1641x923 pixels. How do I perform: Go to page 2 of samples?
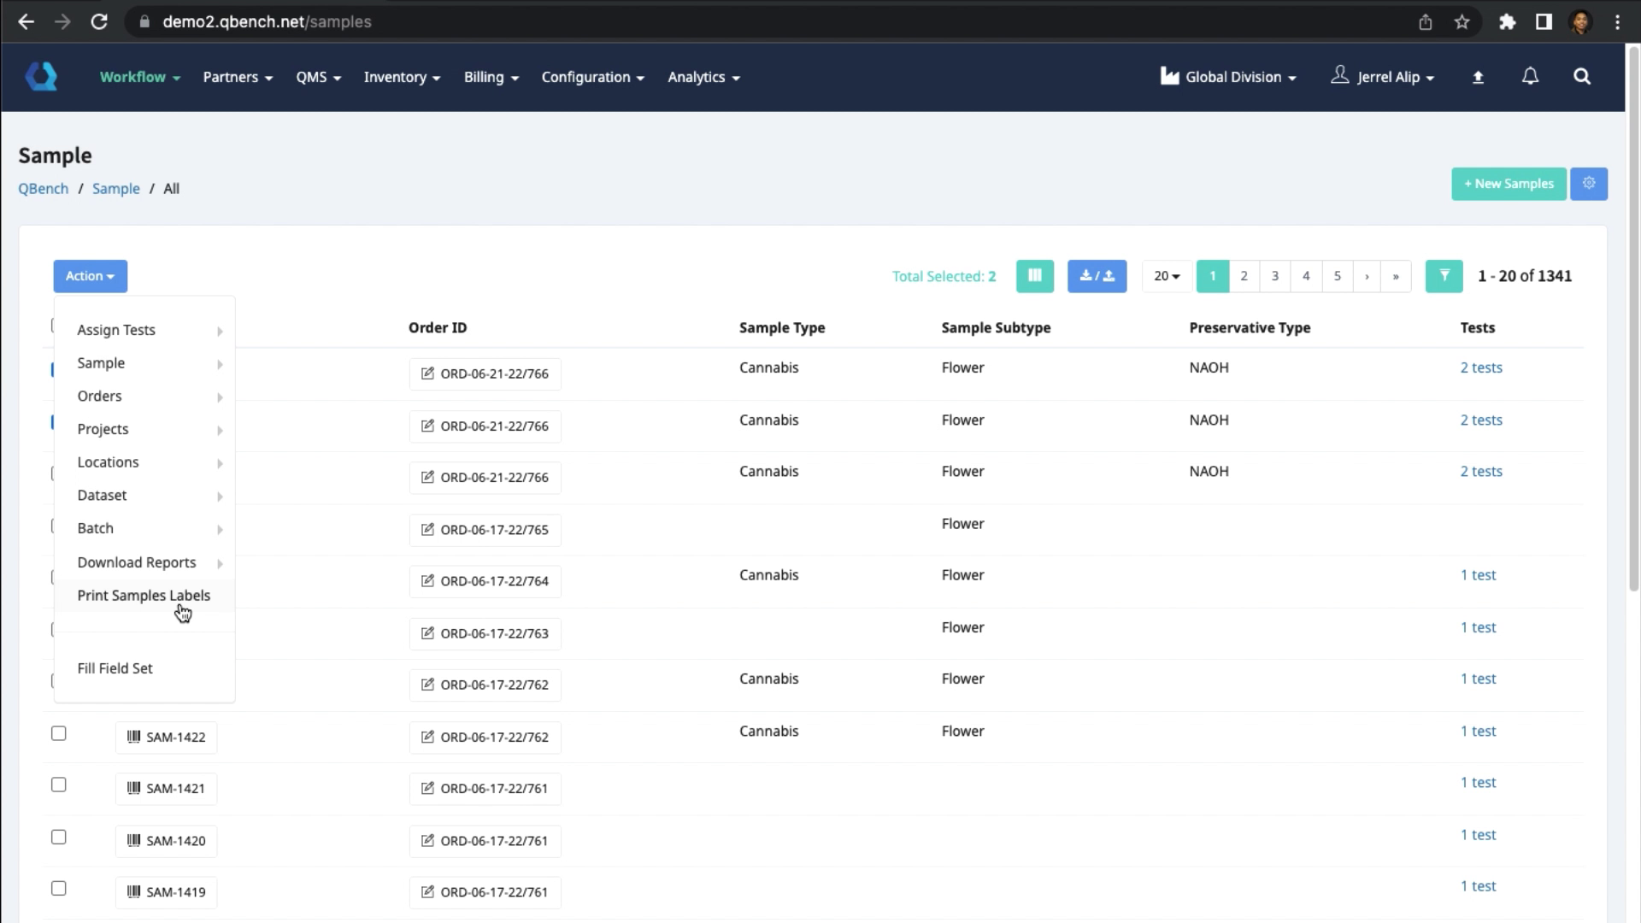(1244, 276)
